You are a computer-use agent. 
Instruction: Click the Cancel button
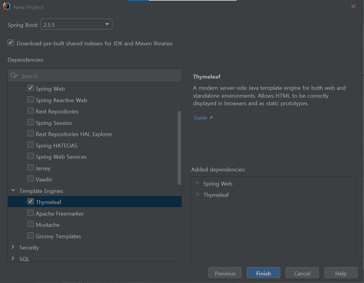(302, 273)
